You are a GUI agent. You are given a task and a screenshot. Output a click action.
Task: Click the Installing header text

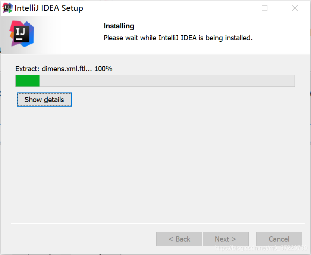point(119,26)
